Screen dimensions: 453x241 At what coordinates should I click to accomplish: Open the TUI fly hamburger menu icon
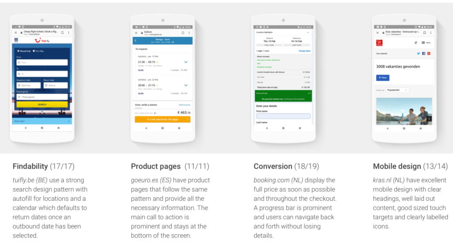tap(16, 40)
